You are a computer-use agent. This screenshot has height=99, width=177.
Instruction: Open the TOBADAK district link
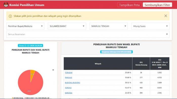pyautogui.click(x=69, y=73)
